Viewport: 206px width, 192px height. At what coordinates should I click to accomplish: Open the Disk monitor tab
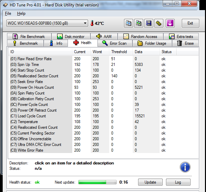(71, 37)
